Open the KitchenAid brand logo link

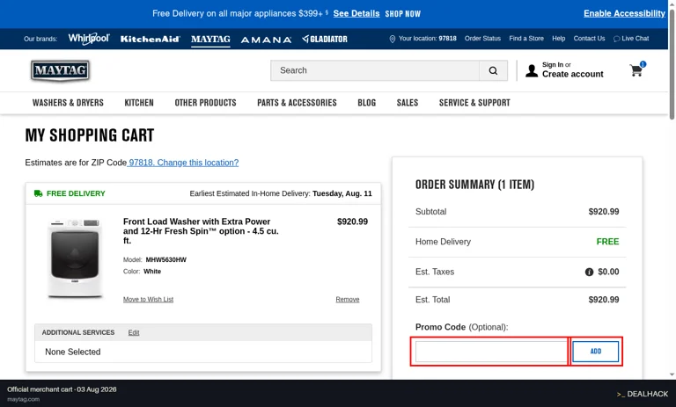click(x=150, y=40)
